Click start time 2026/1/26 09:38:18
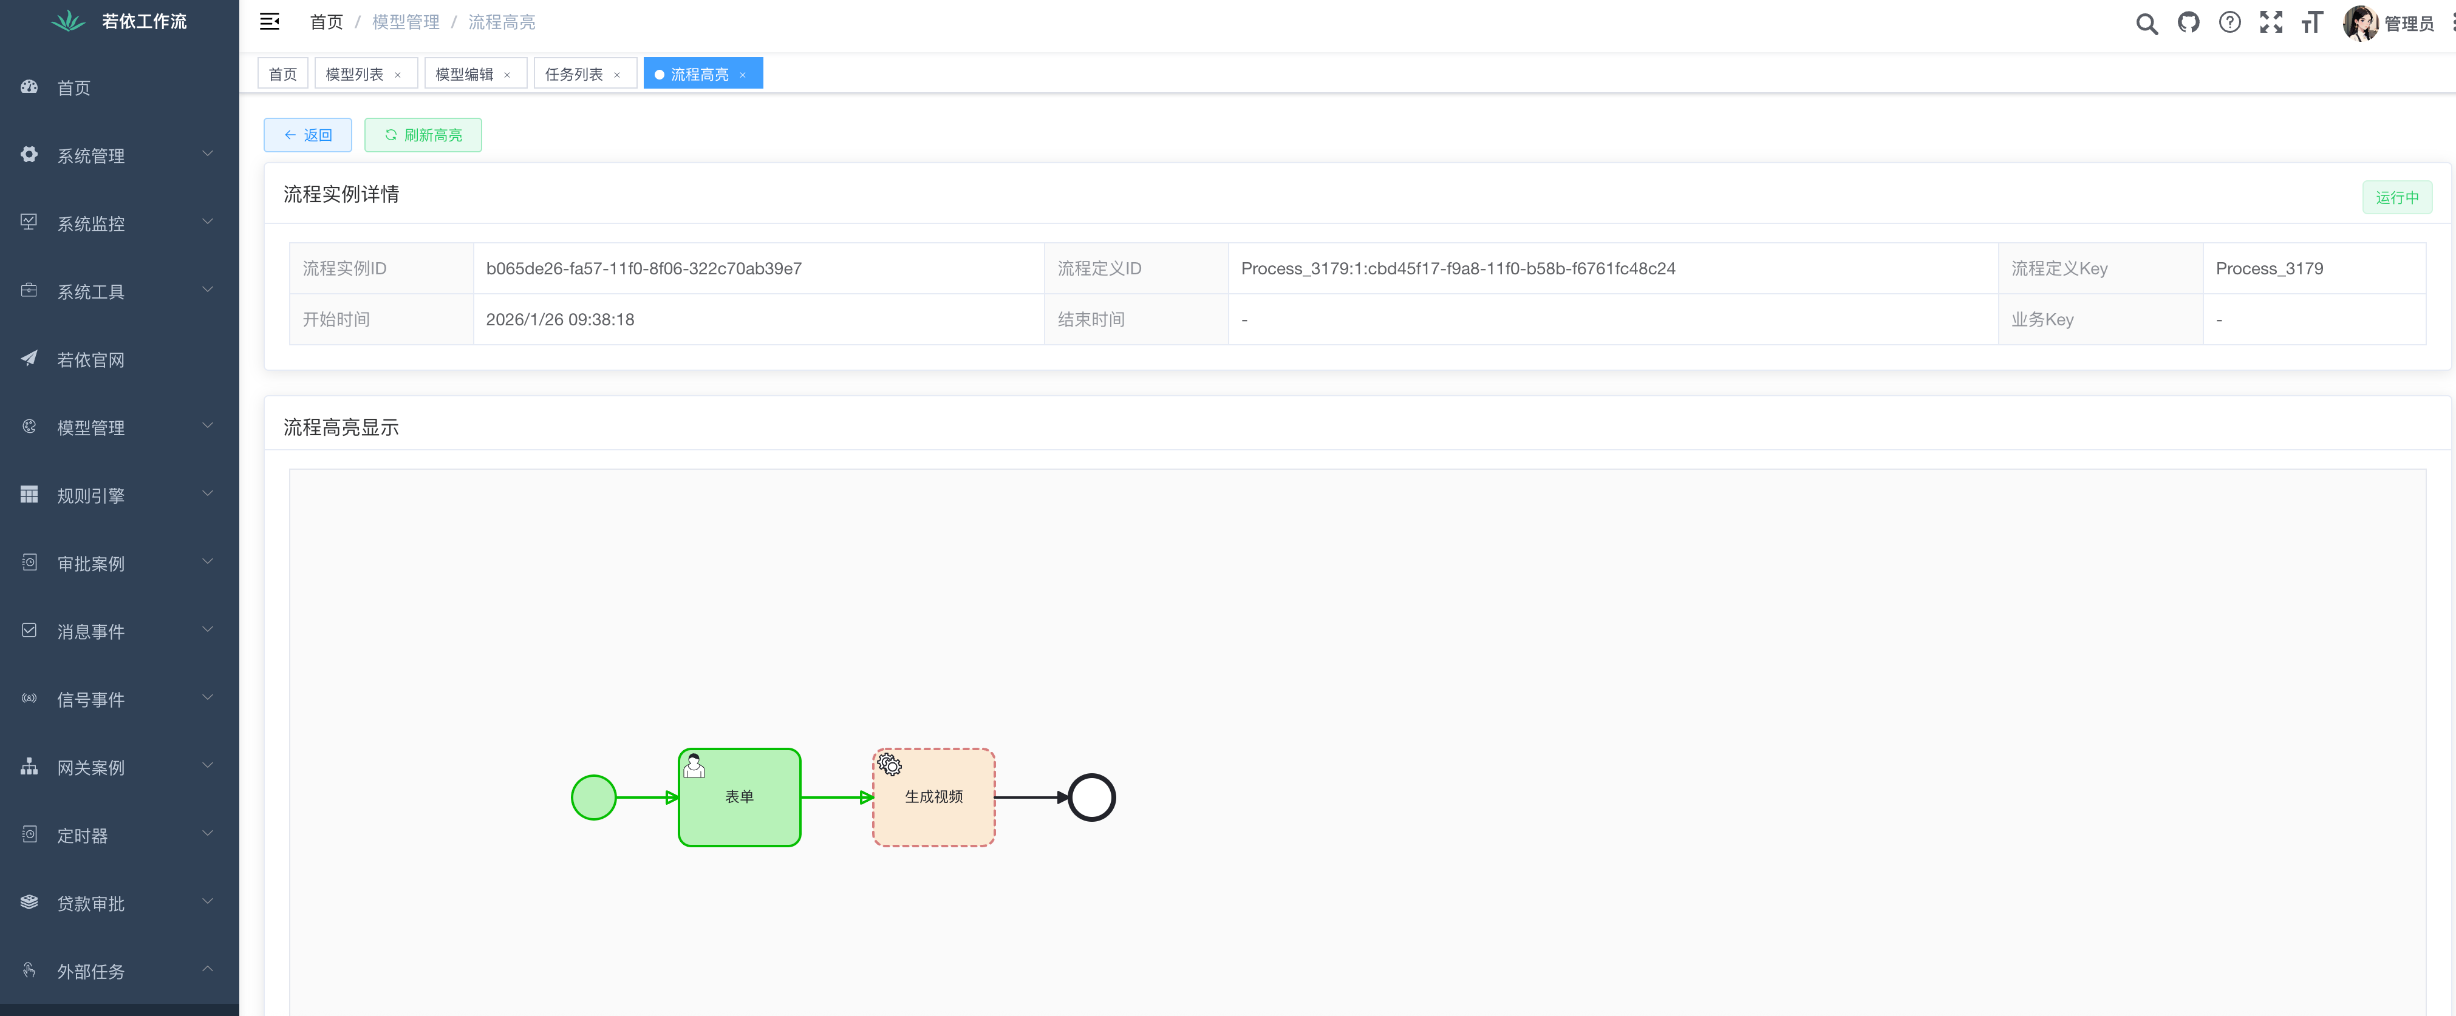Viewport: 2456px width, 1016px height. (x=560, y=319)
